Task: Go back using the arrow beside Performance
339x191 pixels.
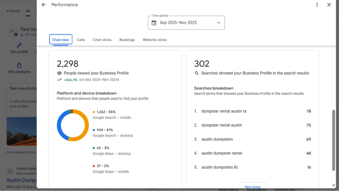Action: click(x=44, y=5)
